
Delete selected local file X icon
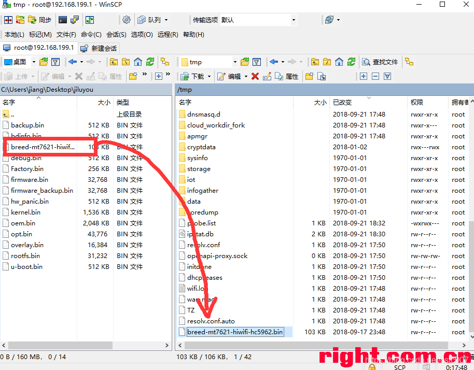(79, 76)
